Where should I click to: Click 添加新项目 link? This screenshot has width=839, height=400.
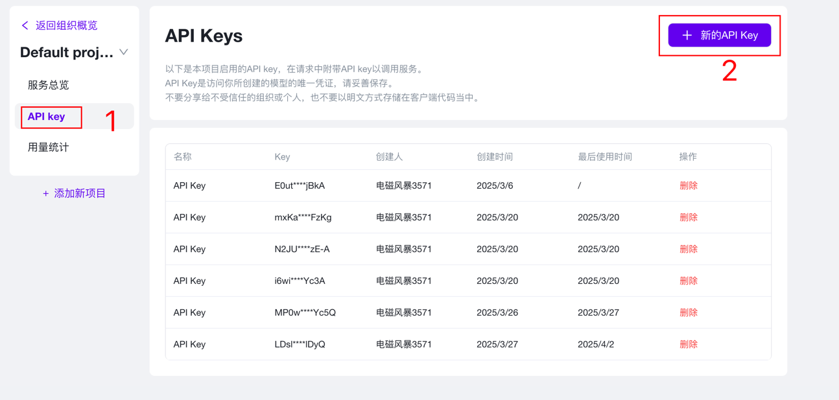74,193
